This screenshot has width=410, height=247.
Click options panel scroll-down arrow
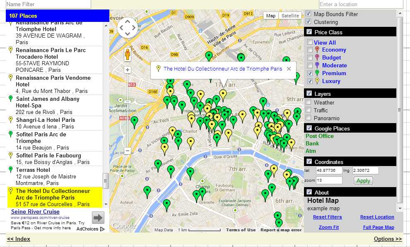pyautogui.click(x=400, y=208)
